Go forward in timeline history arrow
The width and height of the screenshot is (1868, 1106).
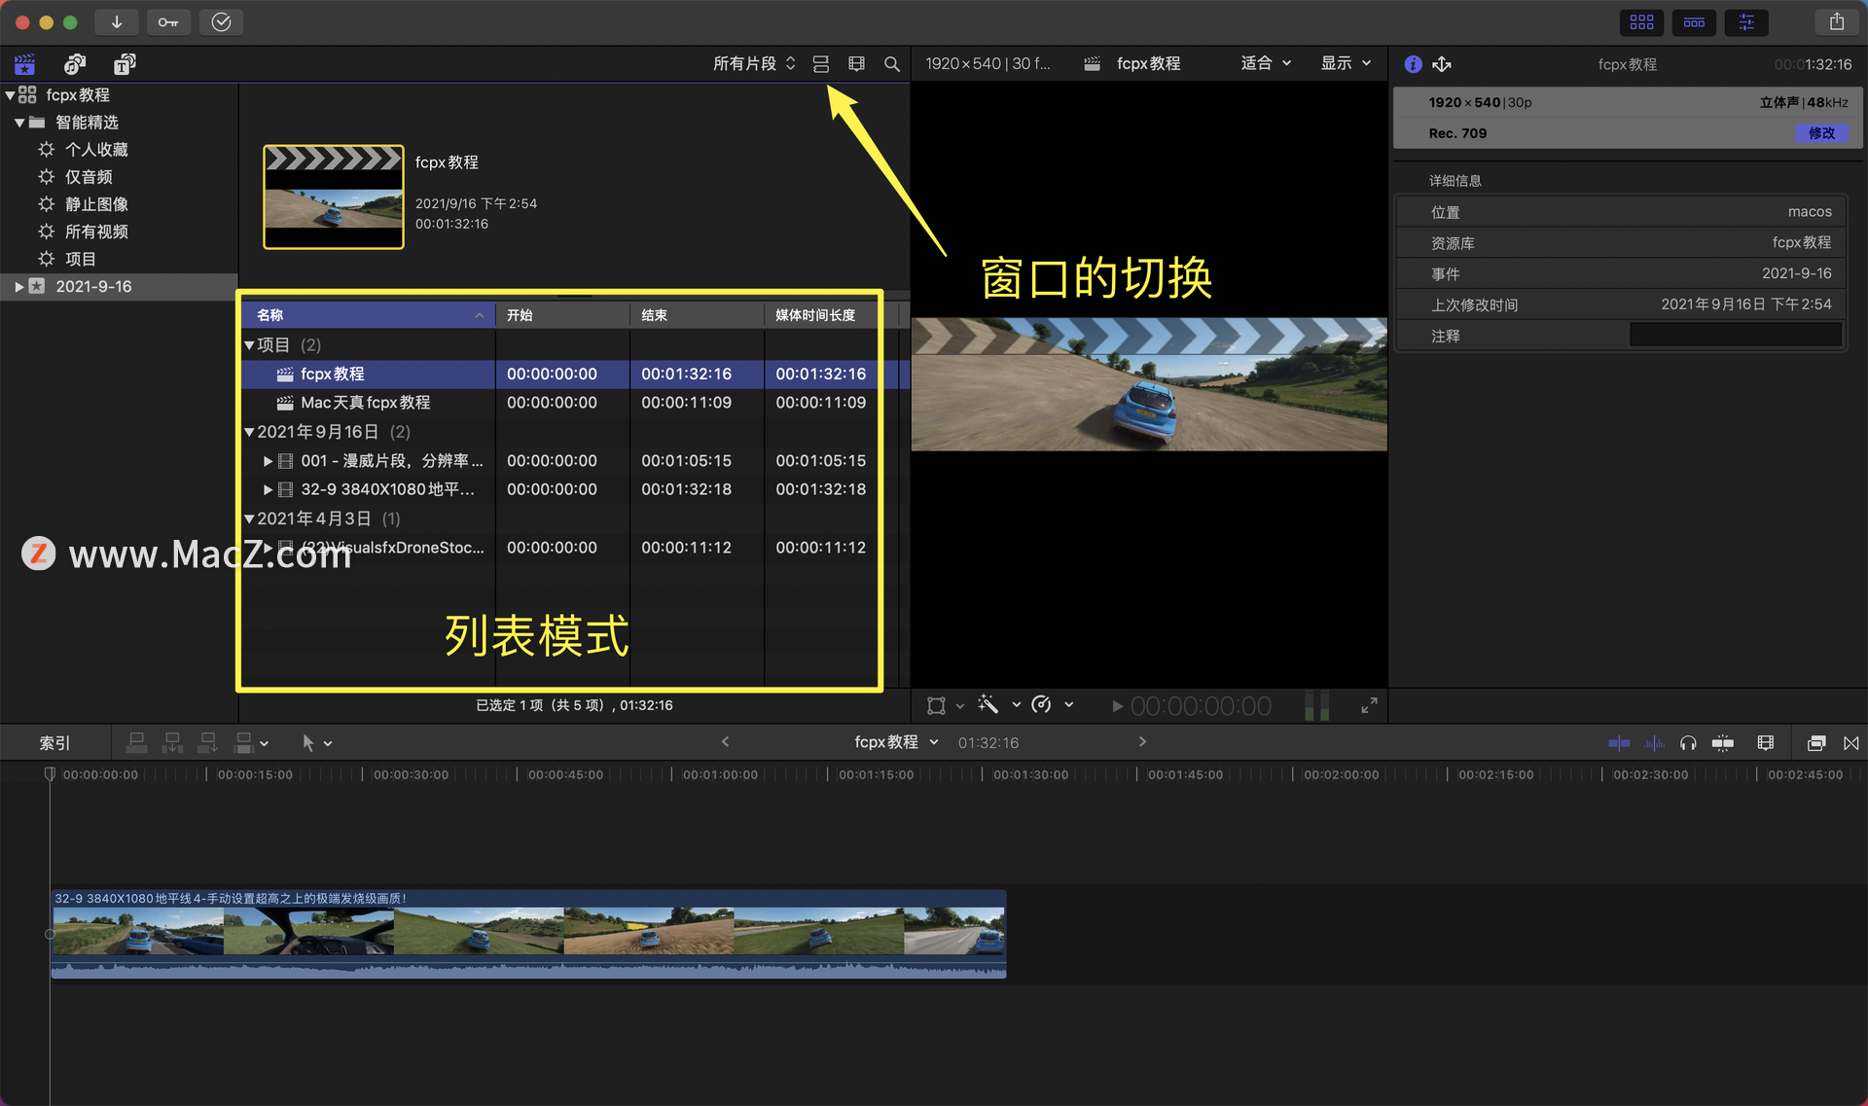[x=1142, y=742]
